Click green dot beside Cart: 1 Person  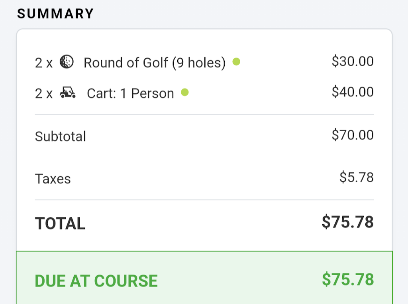pyautogui.click(x=184, y=93)
